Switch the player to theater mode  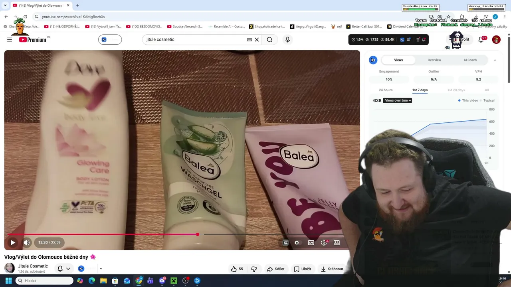click(x=337, y=242)
